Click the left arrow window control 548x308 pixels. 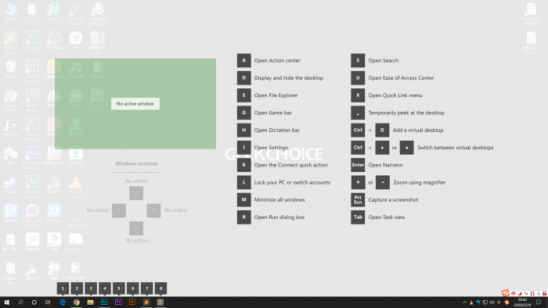pyautogui.click(x=119, y=210)
